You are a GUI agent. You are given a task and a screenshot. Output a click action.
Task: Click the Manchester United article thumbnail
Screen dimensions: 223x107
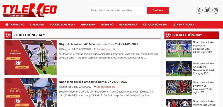coord(179,103)
